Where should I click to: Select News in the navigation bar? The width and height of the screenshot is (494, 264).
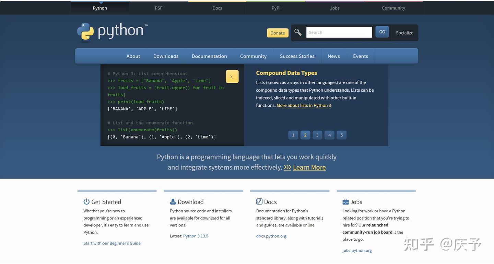(x=333, y=56)
